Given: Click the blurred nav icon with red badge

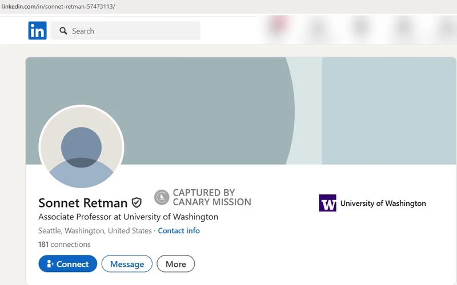Looking at the screenshot, I should coord(277,26).
